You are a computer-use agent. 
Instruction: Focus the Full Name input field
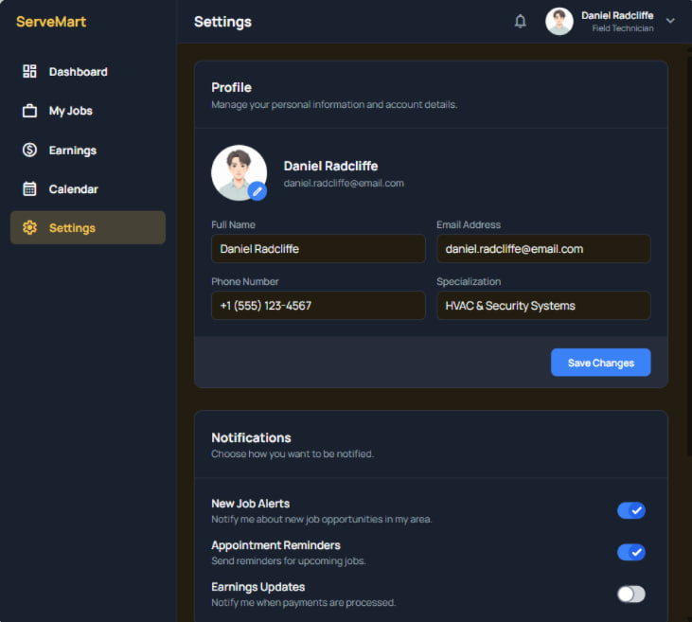318,249
